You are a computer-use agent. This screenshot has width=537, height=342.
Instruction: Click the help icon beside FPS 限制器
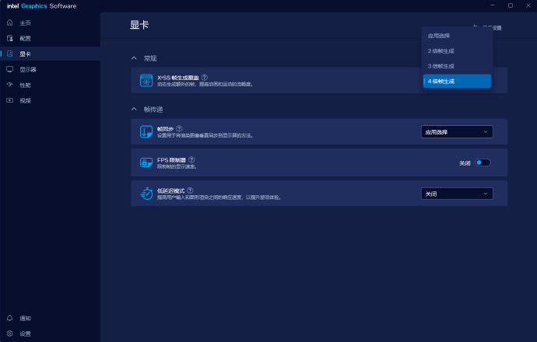(x=191, y=159)
